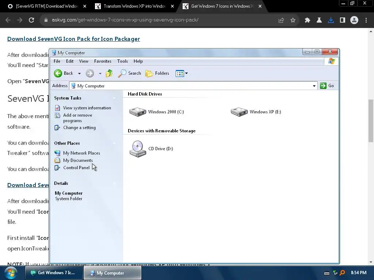Open the Back history dropdown arrow

(x=79, y=74)
